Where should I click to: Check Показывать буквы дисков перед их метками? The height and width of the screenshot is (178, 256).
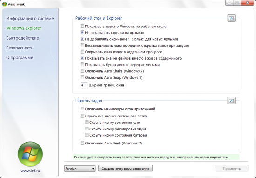pyautogui.click(x=82, y=65)
